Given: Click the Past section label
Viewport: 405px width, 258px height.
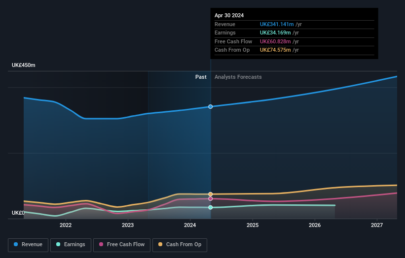Looking at the screenshot, I should point(201,77).
